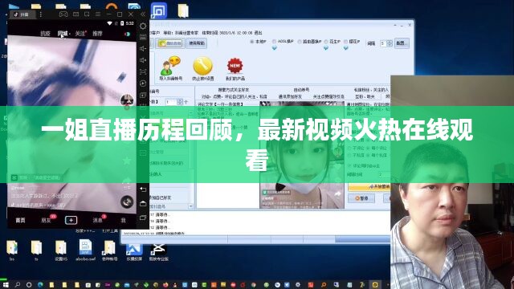This screenshot has width=514, height=289.
Task: Click the emulator sidebar Android back arrow
Action: tap(143, 189)
